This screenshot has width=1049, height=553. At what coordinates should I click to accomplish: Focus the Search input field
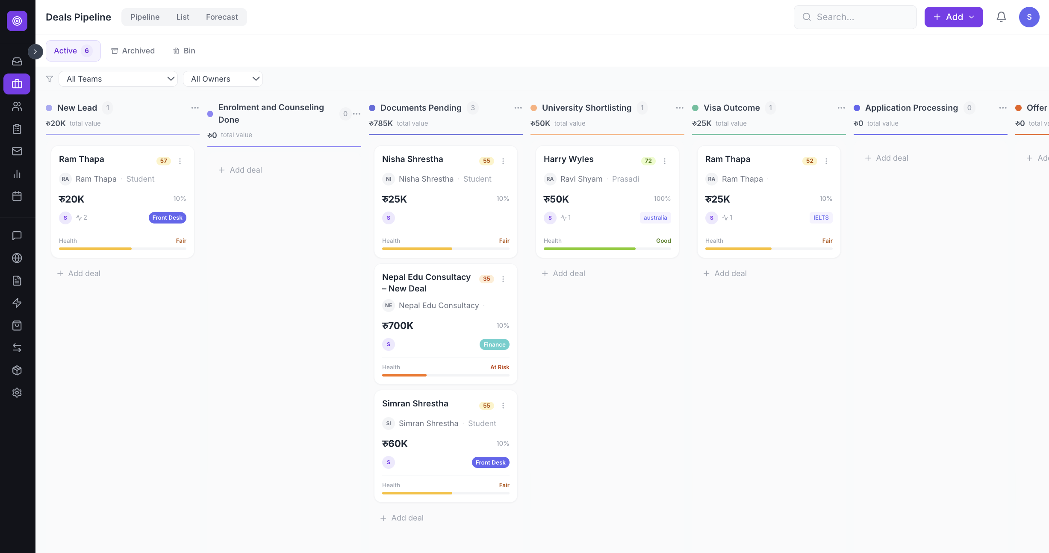855,17
